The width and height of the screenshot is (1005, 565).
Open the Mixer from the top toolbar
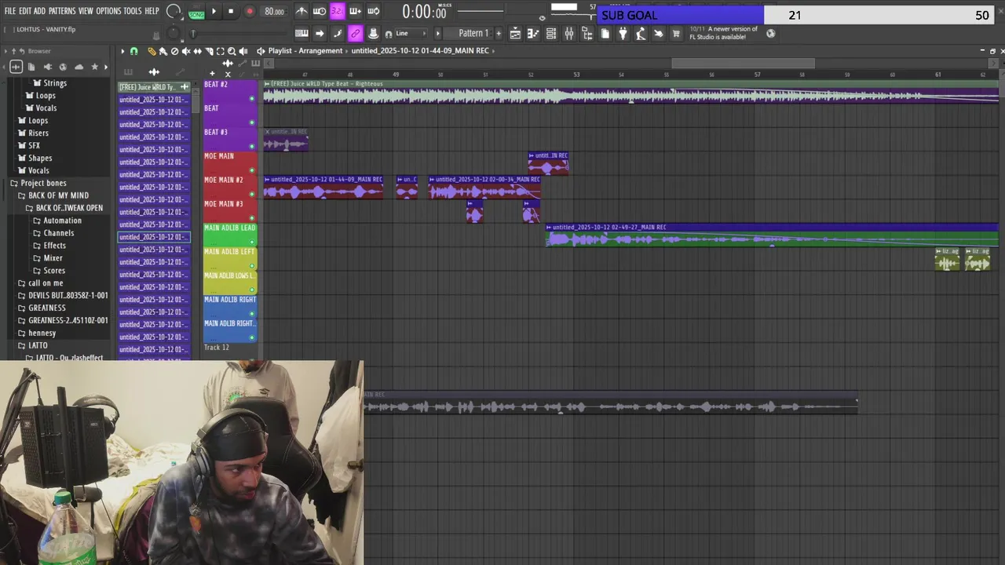pyautogui.click(x=569, y=34)
